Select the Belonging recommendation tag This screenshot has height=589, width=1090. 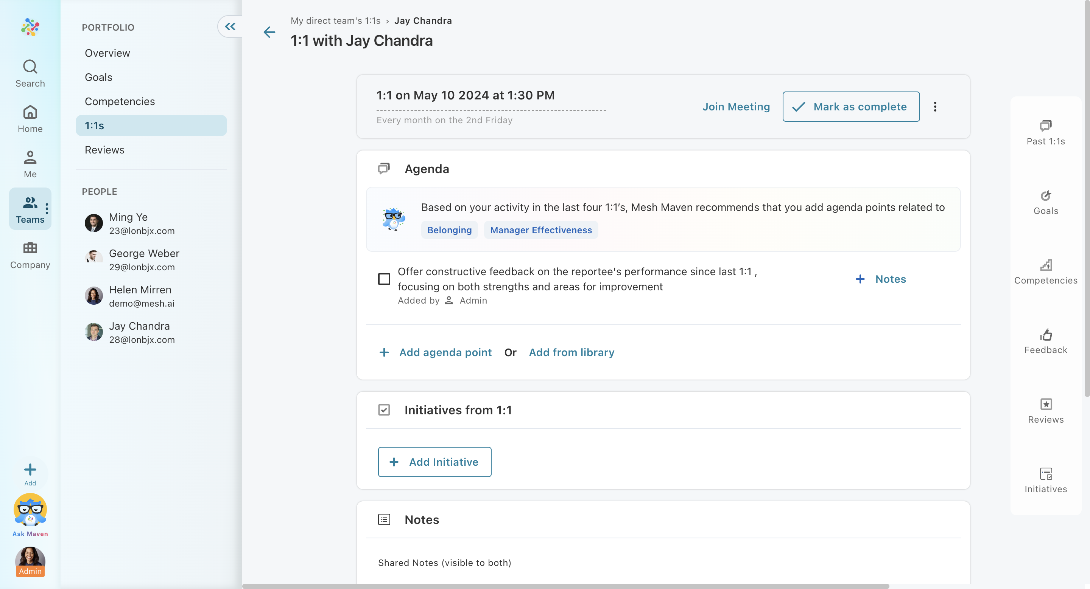pyautogui.click(x=449, y=230)
